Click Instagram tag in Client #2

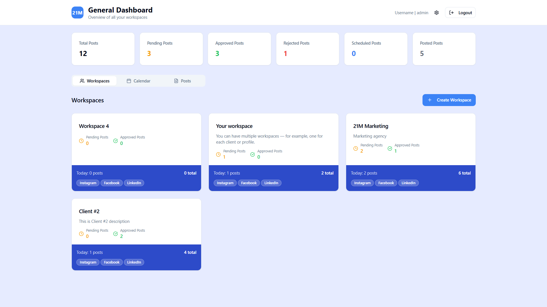point(88,262)
